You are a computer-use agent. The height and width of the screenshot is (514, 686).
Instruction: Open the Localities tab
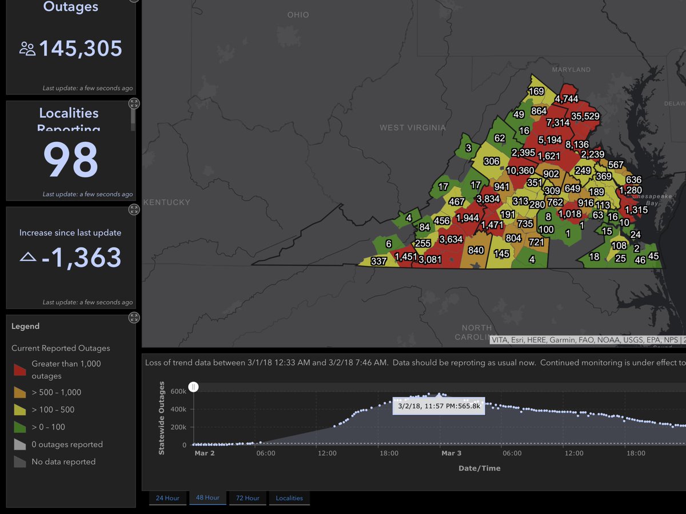tap(289, 498)
